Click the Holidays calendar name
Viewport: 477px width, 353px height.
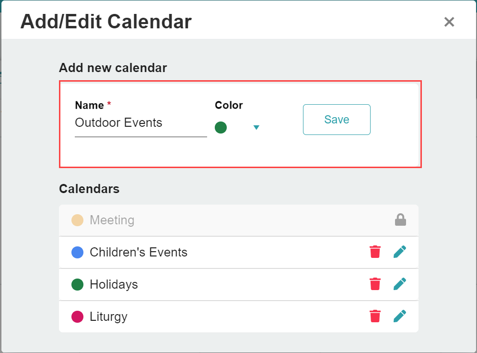coord(114,284)
